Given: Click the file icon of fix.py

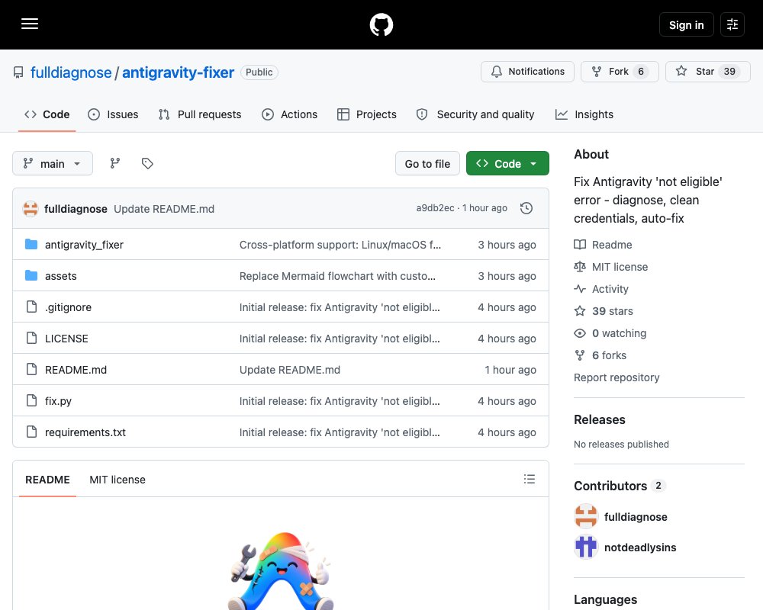Looking at the screenshot, I should (x=31, y=401).
